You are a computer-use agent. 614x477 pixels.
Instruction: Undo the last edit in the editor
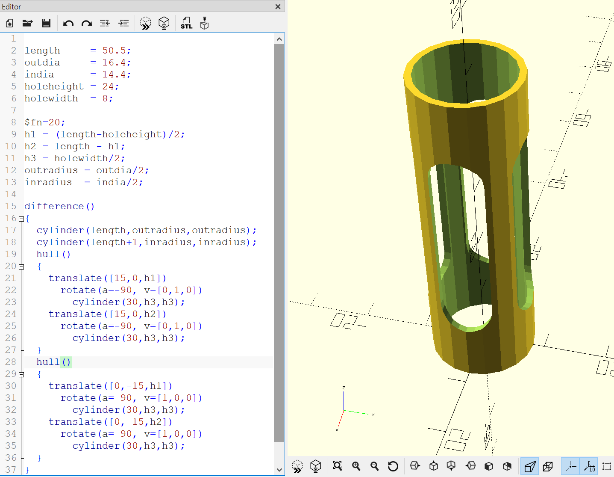click(x=68, y=23)
